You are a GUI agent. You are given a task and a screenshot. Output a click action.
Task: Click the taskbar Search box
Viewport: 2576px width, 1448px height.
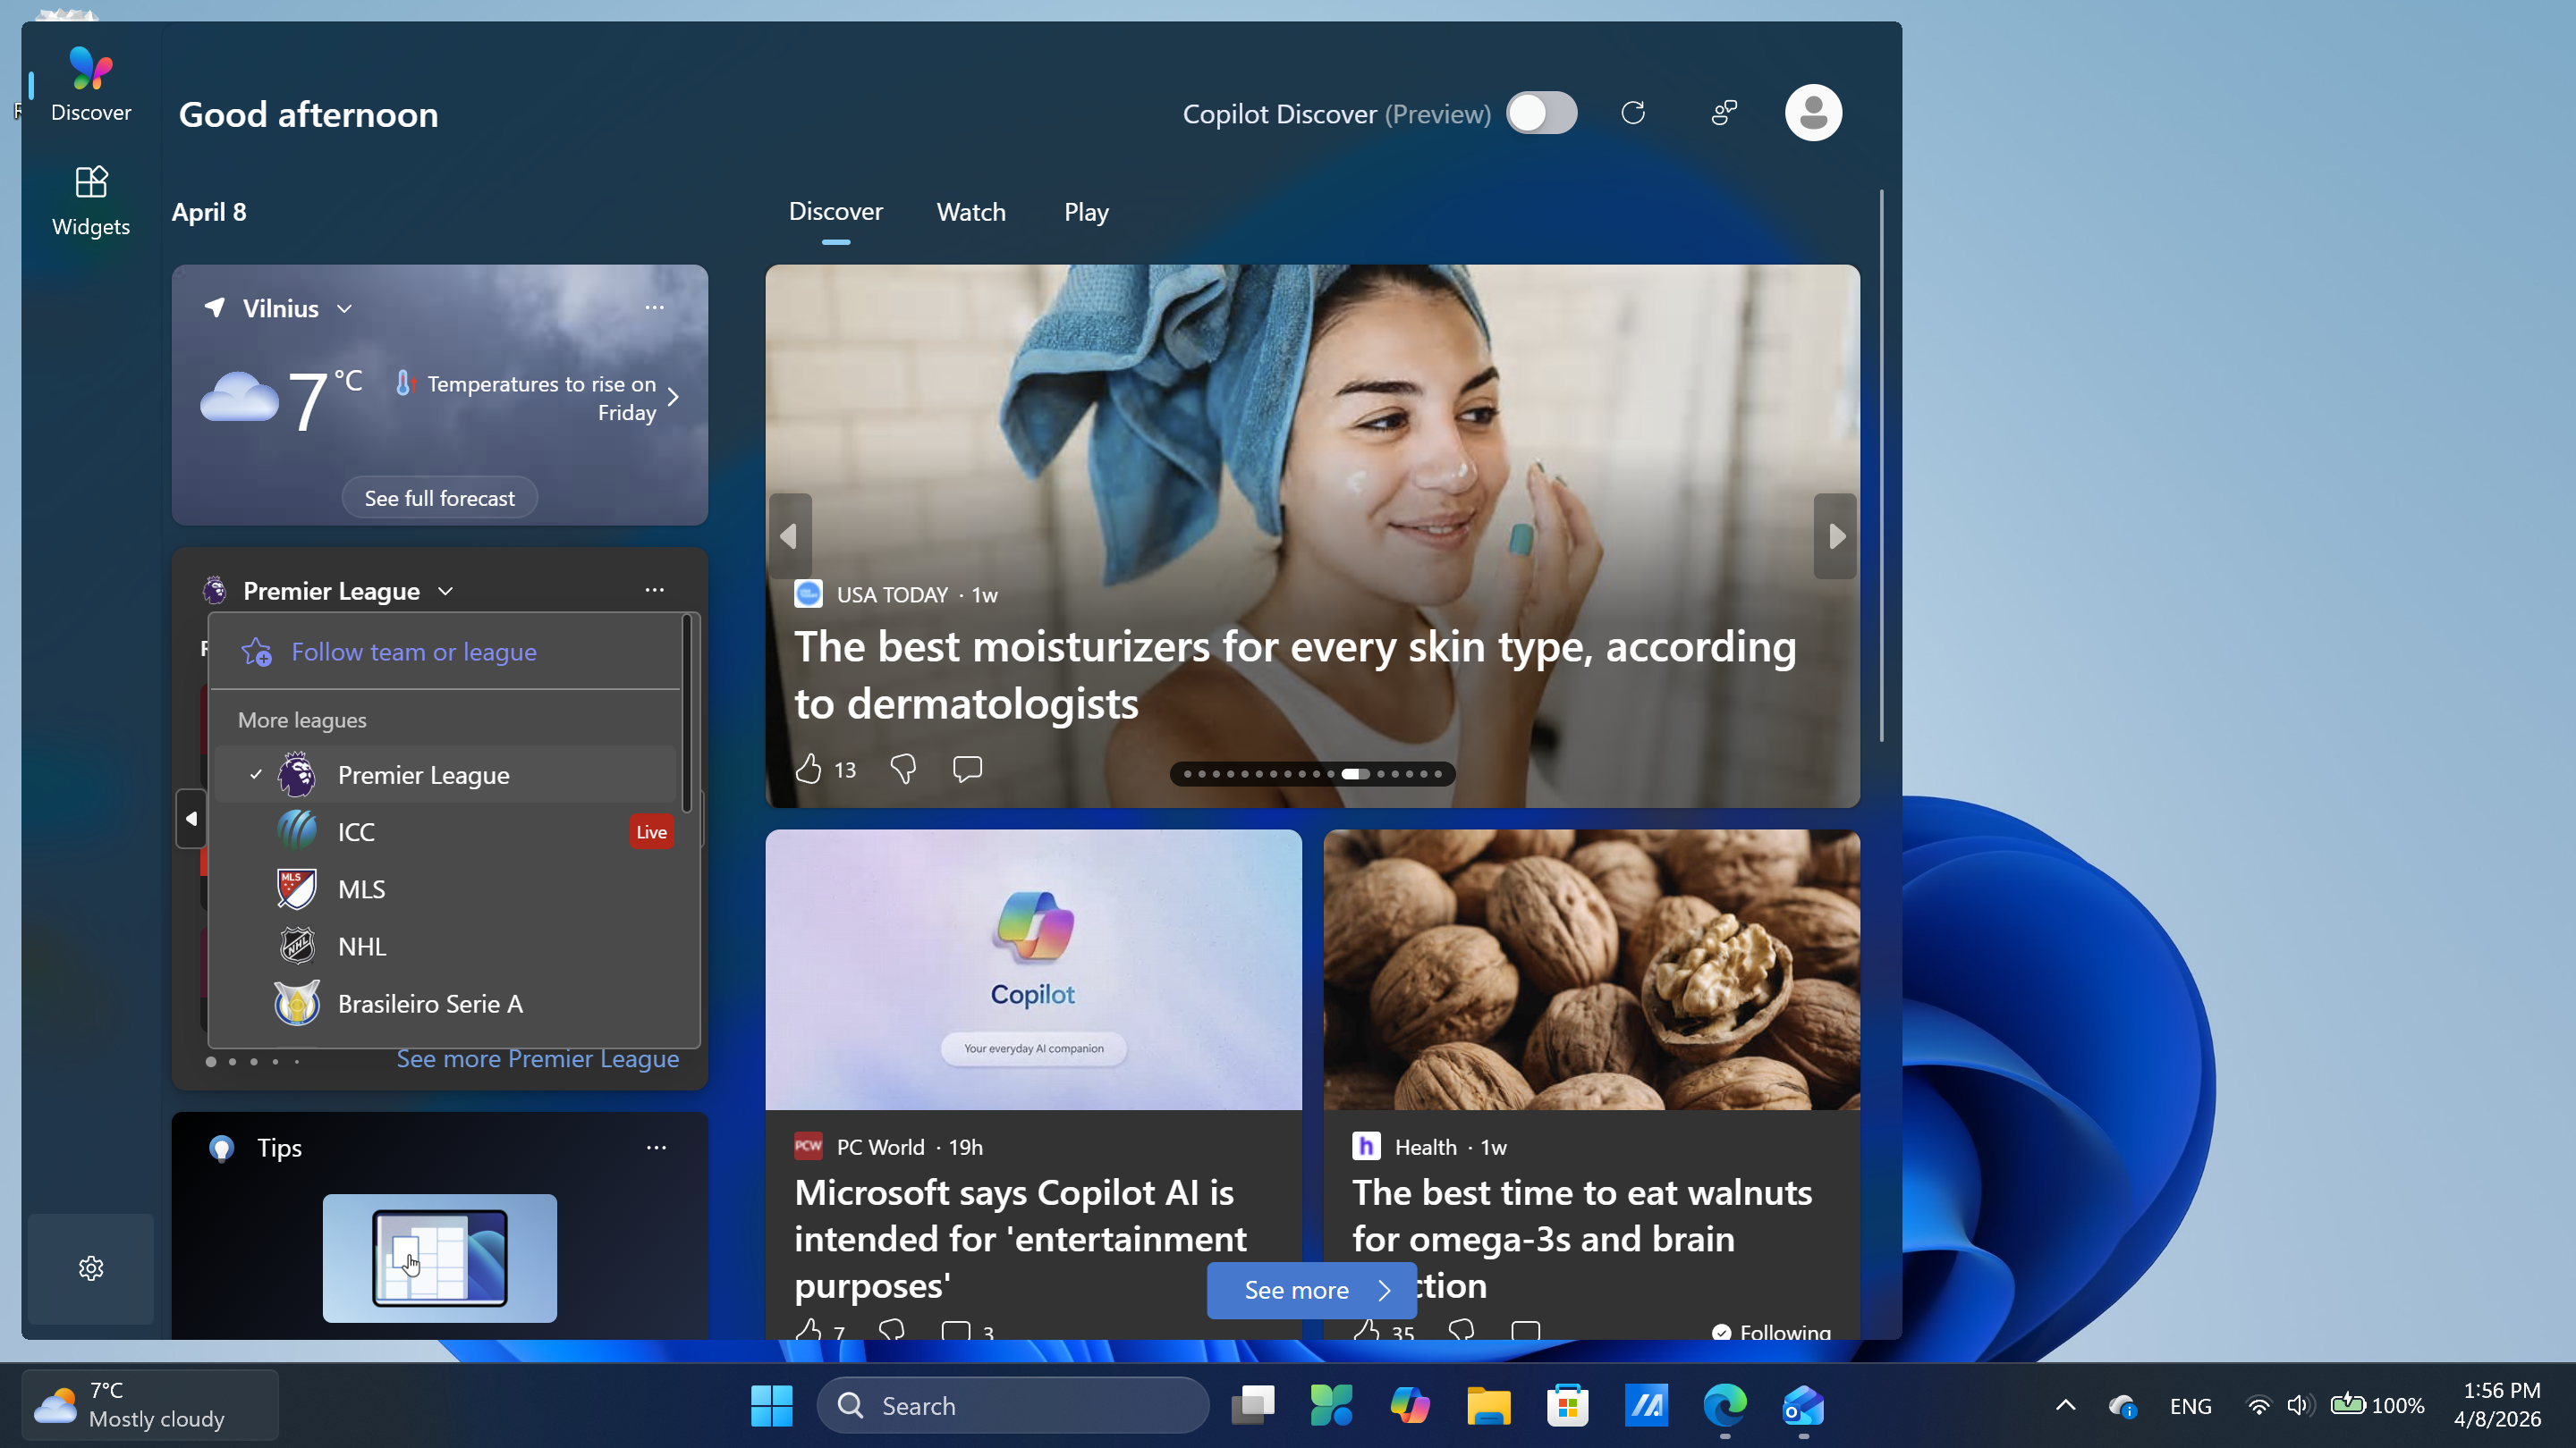point(1013,1406)
